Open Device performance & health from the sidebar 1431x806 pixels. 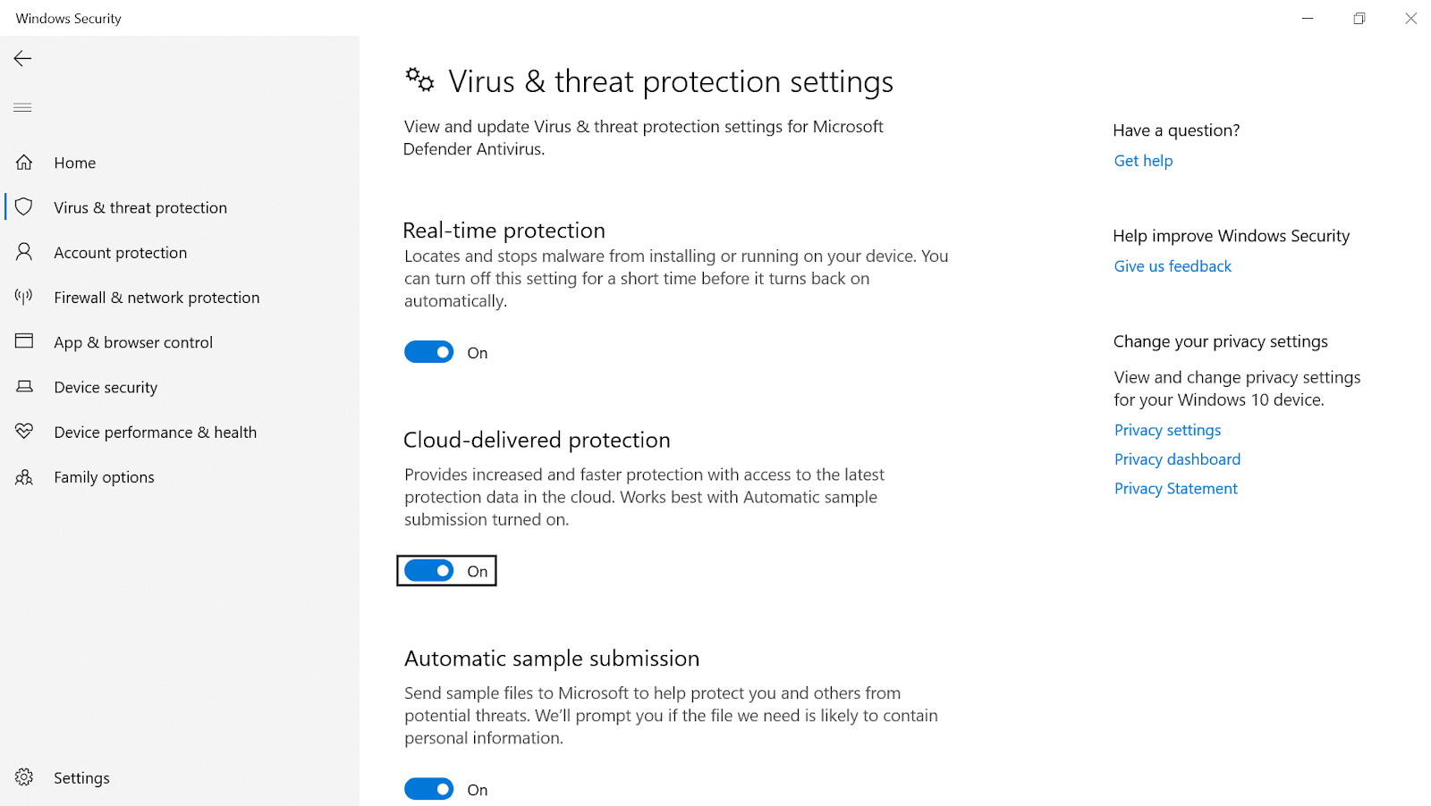[155, 432]
